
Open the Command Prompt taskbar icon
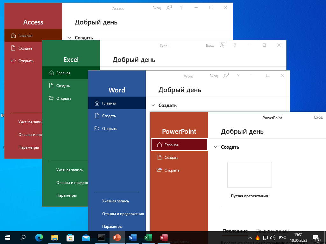coord(102,238)
